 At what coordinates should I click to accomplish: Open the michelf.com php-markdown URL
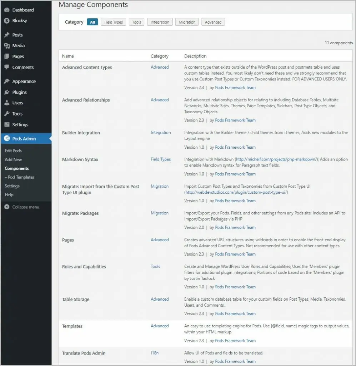click(x=276, y=159)
